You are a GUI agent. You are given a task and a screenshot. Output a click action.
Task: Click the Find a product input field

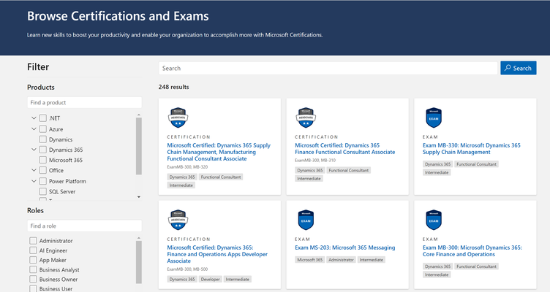pyautogui.click(x=85, y=103)
